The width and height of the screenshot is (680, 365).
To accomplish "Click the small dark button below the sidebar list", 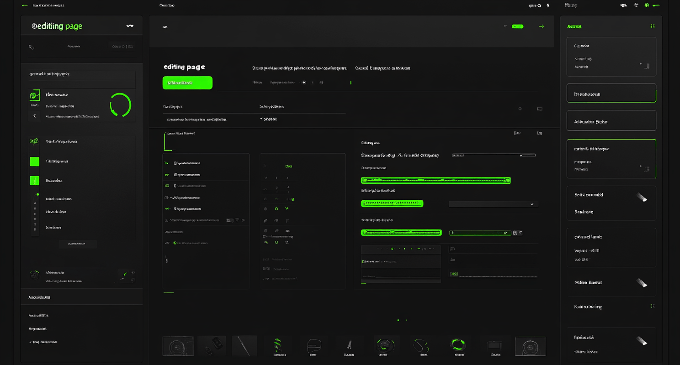I will 78,244.
